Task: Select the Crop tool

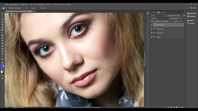Action: coord(2,25)
